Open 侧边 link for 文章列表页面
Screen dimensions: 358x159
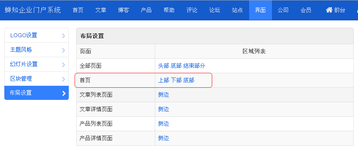tap(164, 95)
